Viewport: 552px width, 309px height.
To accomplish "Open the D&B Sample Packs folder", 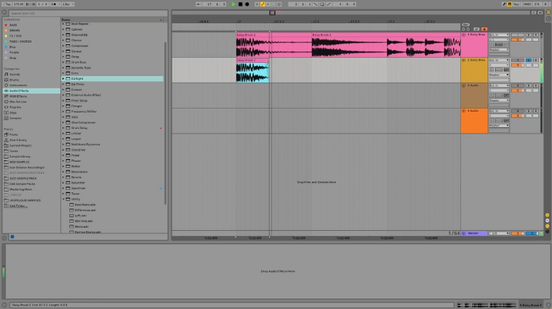I will point(22,183).
